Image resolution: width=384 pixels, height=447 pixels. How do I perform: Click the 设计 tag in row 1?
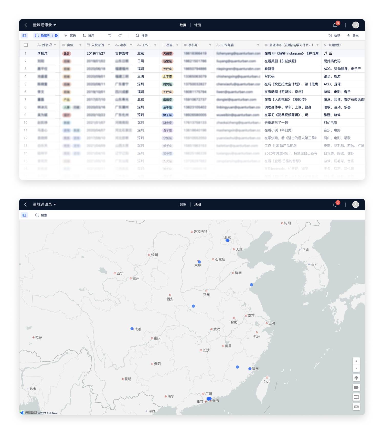click(x=67, y=53)
